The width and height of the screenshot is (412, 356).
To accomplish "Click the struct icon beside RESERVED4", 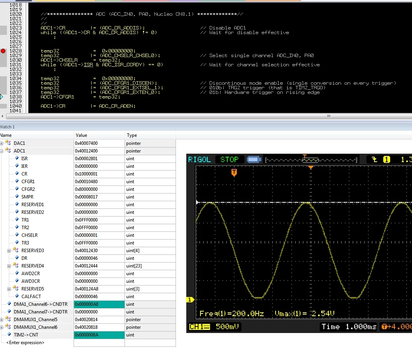I will click(16, 265).
